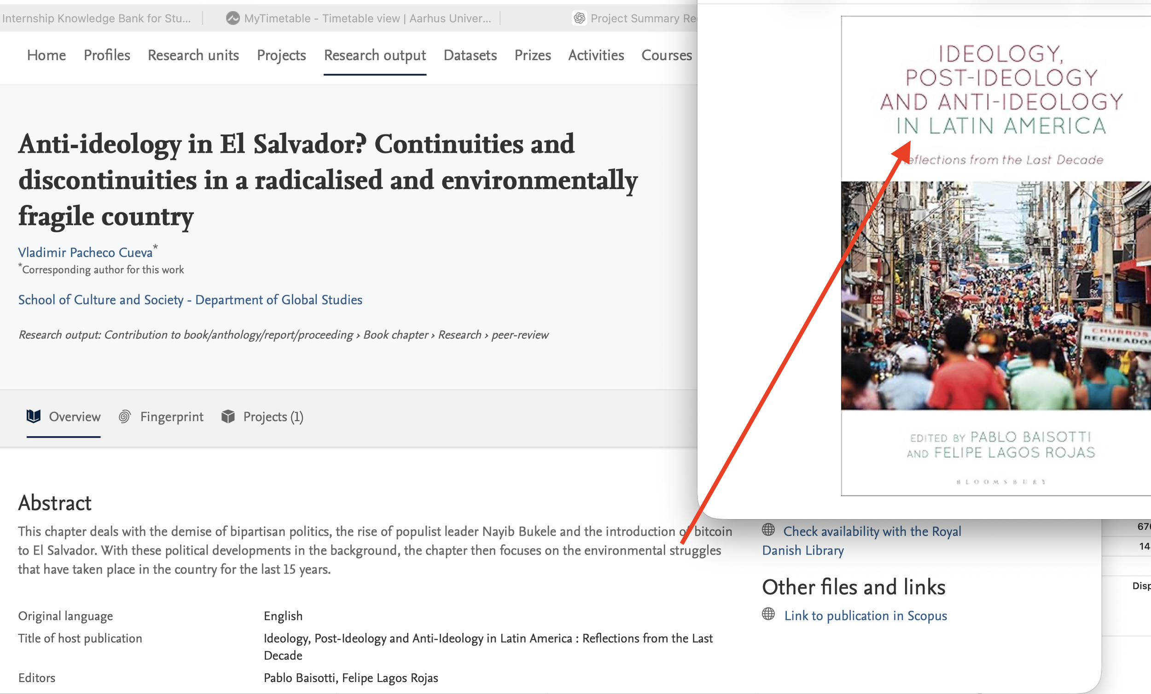Click globe icon beside Royal Danish Library link
This screenshot has width=1151, height=694.
[x=768, y=530]
